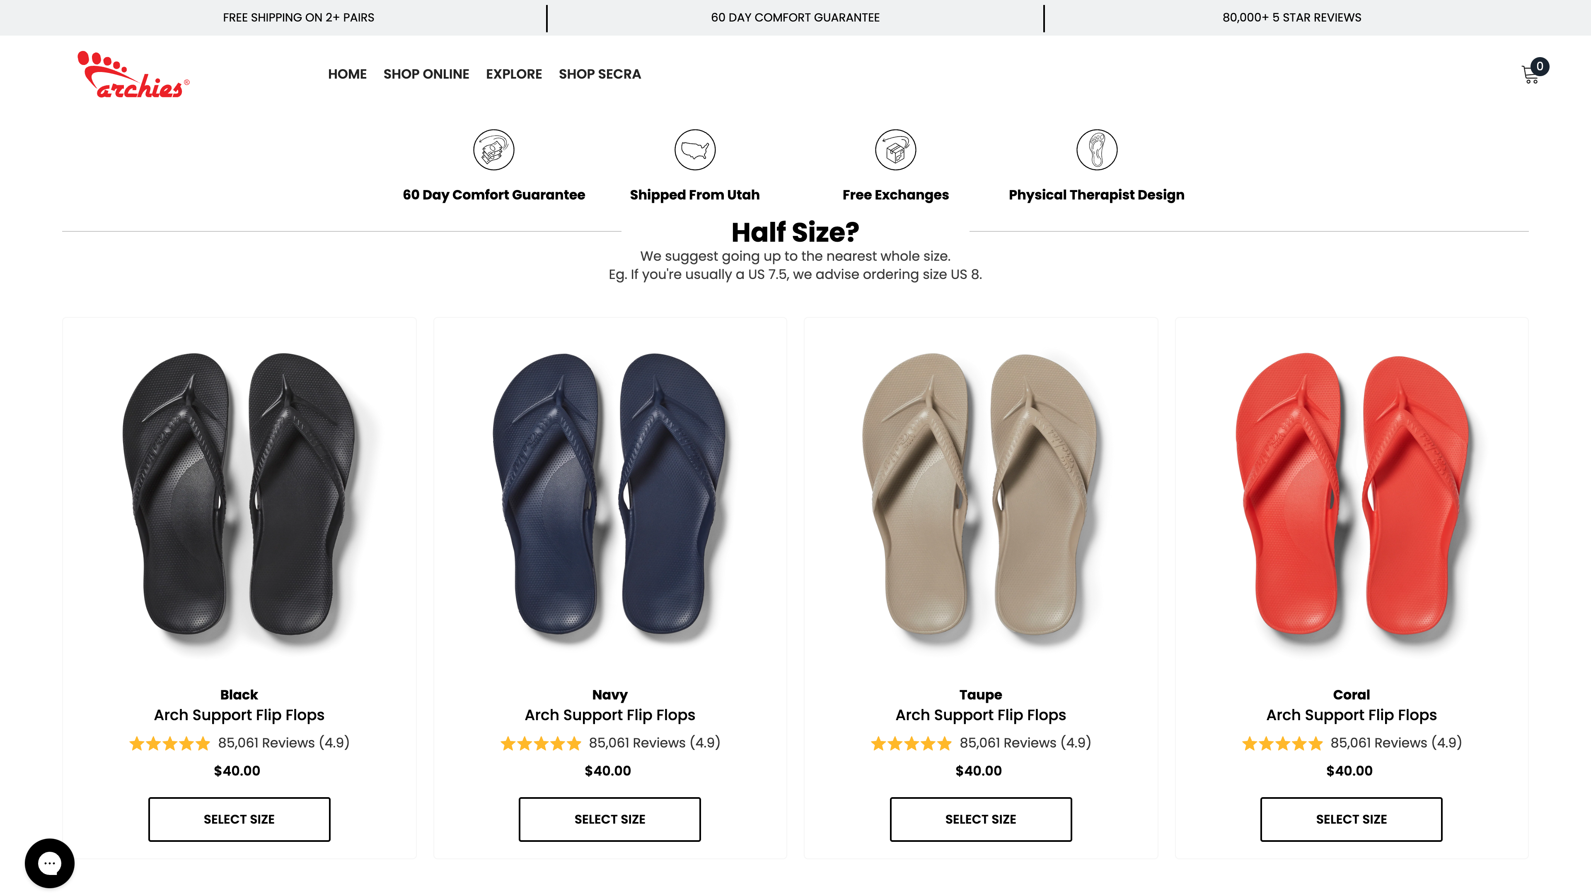Click SELECT SIZE for the Black flip flops
This screenshot has height=894, width=1591.
pos(239,819)
